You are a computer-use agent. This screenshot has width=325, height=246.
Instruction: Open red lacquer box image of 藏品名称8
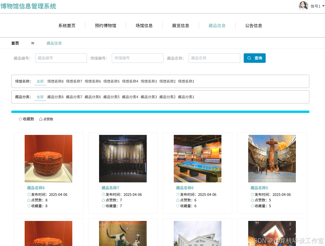tap(48, 159)
